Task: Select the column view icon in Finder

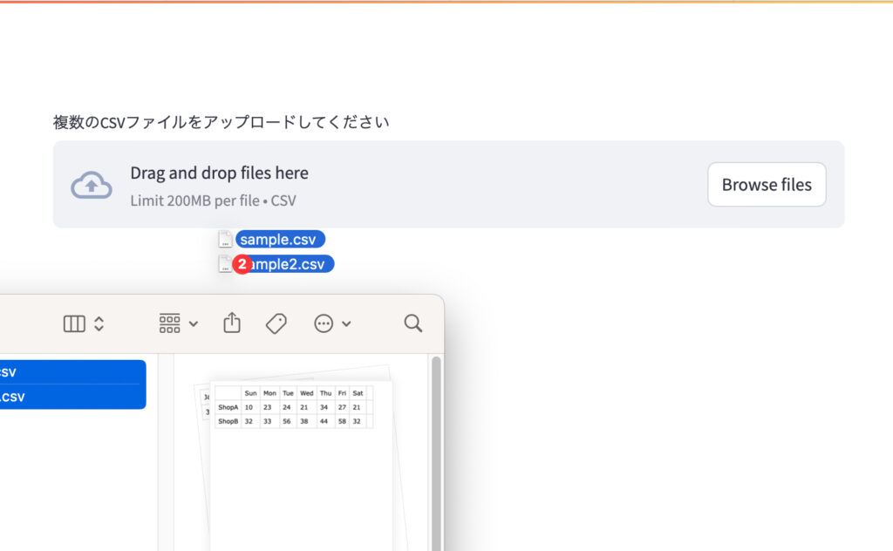Action: pos(74,323)
